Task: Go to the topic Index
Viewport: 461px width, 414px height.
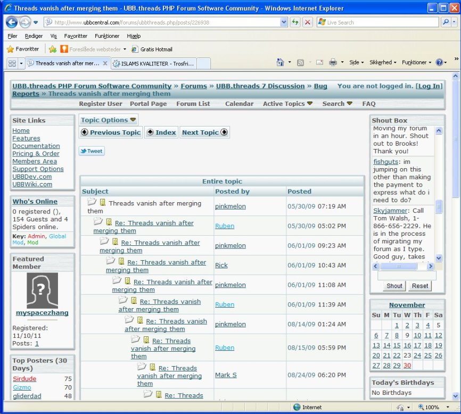Action: point(161,133)
